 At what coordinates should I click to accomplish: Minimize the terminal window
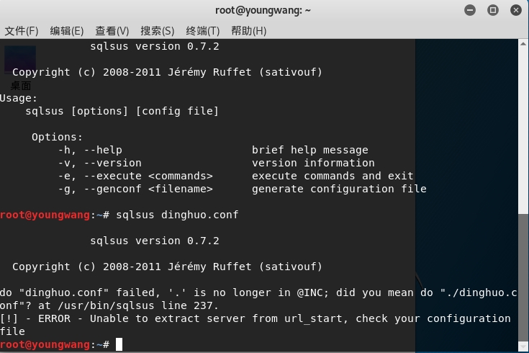tap(470, 10)
